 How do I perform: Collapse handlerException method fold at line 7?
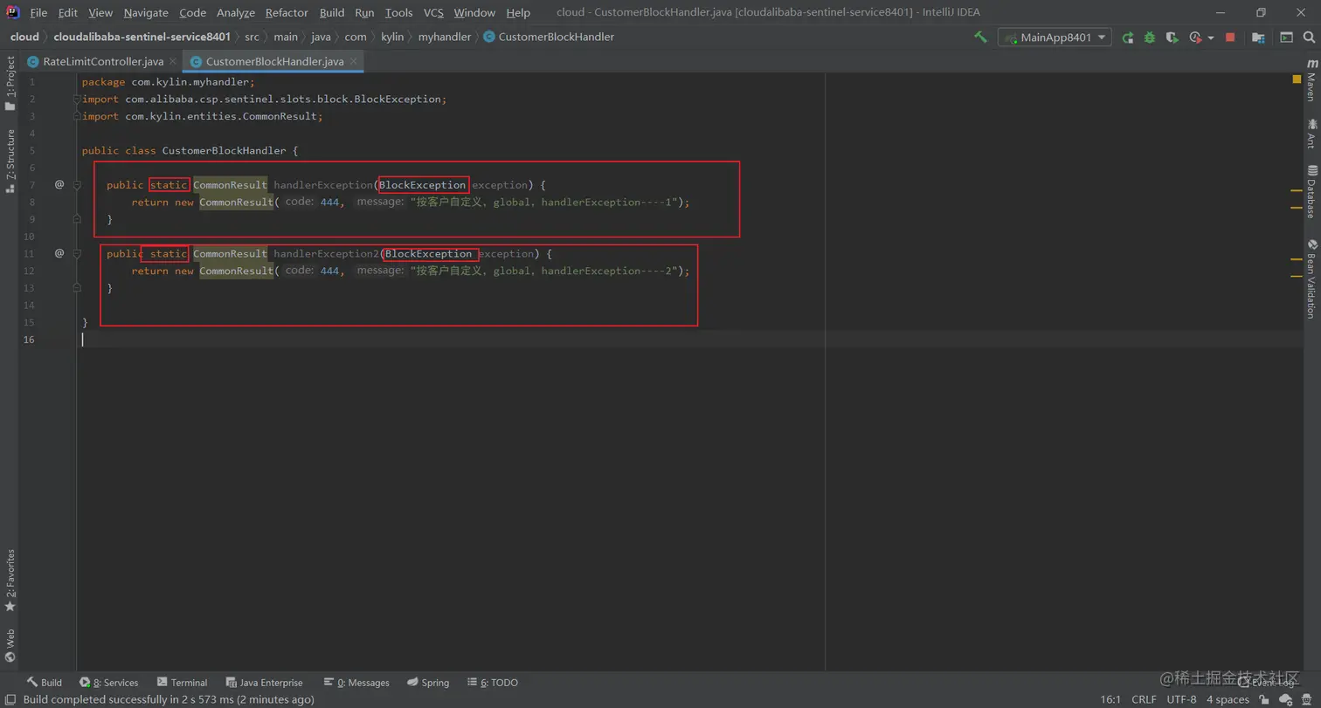tap(77, 185)
